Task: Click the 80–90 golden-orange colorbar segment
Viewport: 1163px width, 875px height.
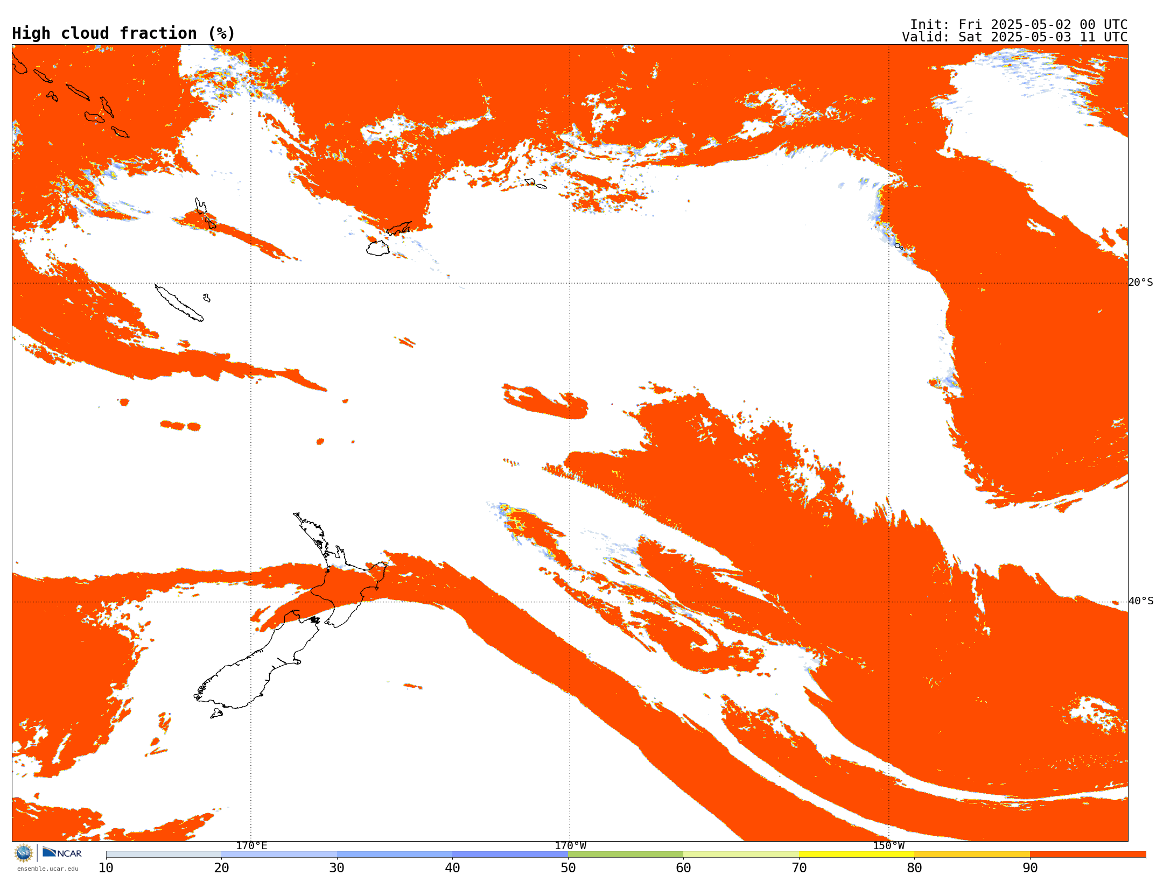Action: pyautogui.click(x=972, y=855)
